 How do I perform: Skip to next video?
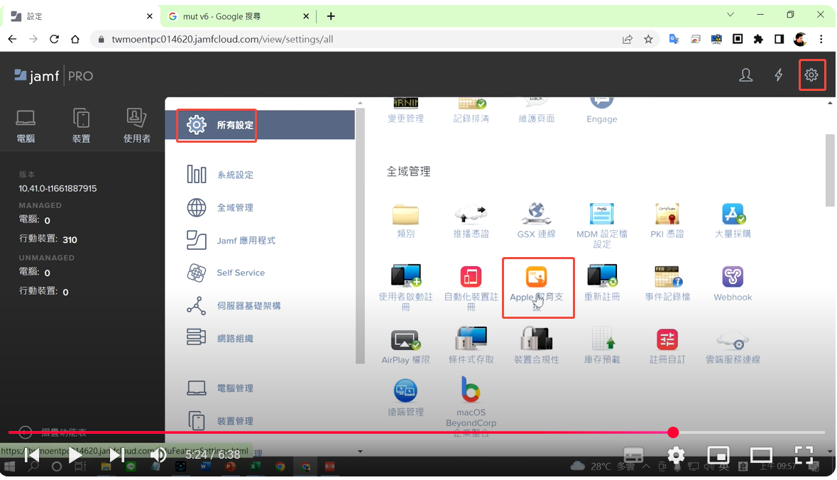tap(117, 455)
